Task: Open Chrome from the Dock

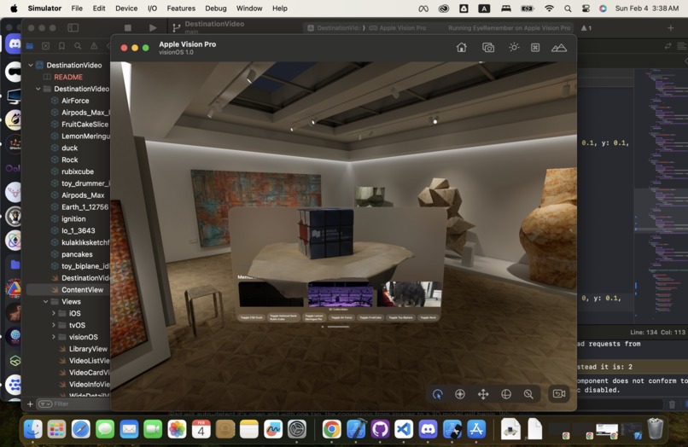Action: click(332, 428)
